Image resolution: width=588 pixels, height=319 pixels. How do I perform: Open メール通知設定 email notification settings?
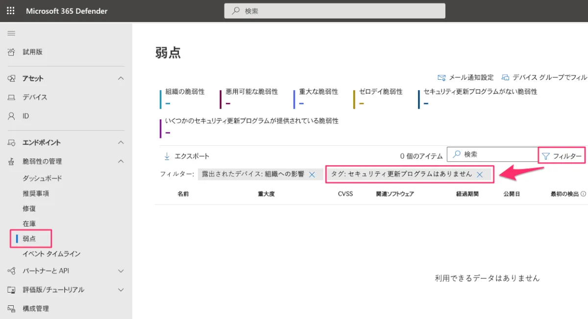point(465,77)
